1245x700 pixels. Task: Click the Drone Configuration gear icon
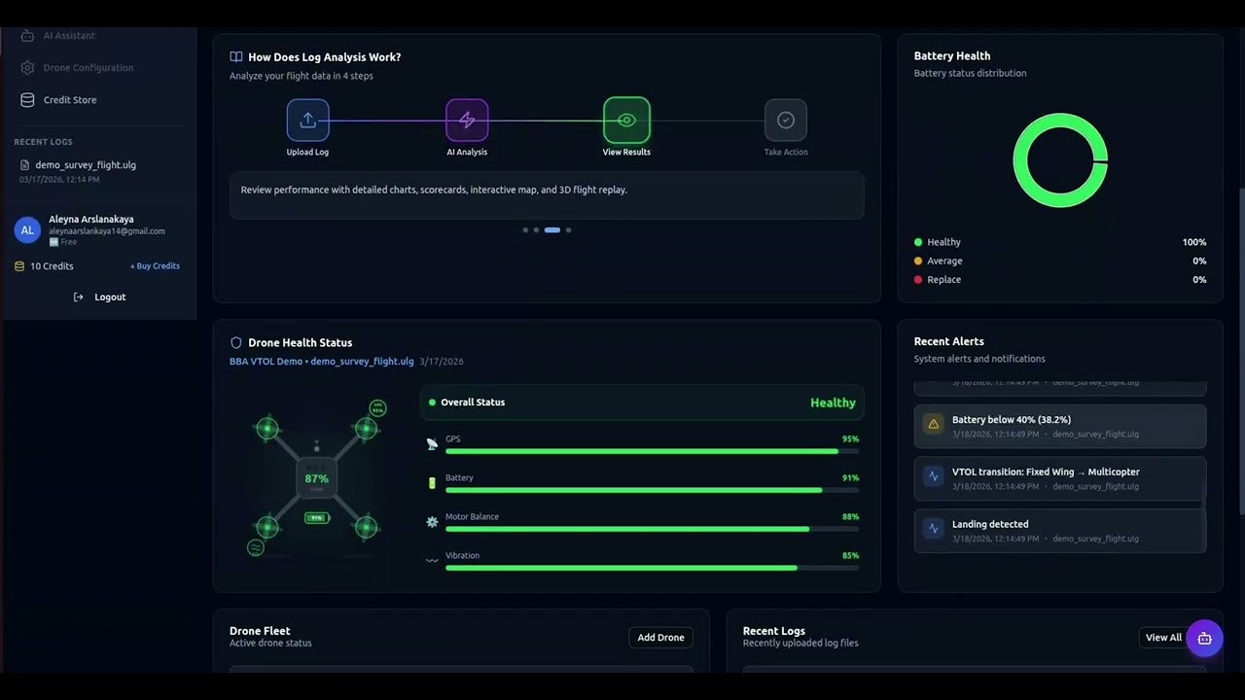(x=27, y=68)
